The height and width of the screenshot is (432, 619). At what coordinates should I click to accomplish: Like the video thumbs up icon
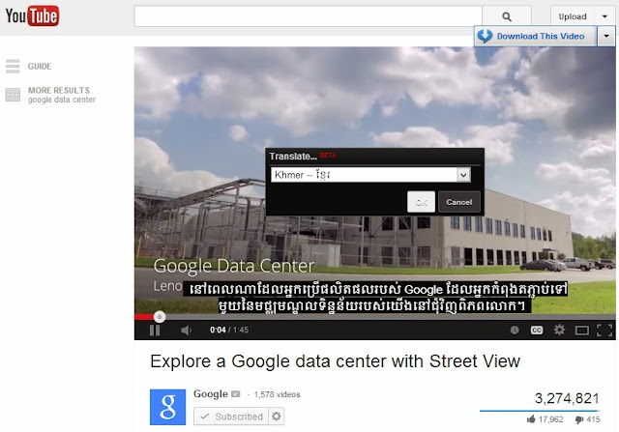pos(531,419)
